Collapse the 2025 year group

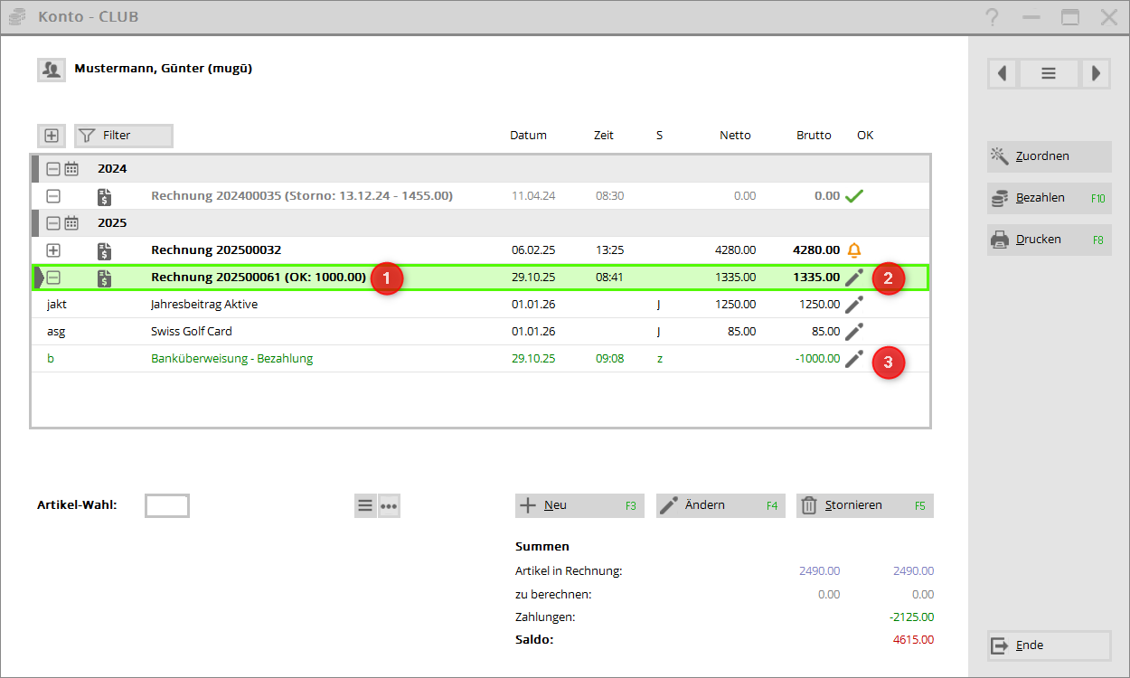(53, 223)
